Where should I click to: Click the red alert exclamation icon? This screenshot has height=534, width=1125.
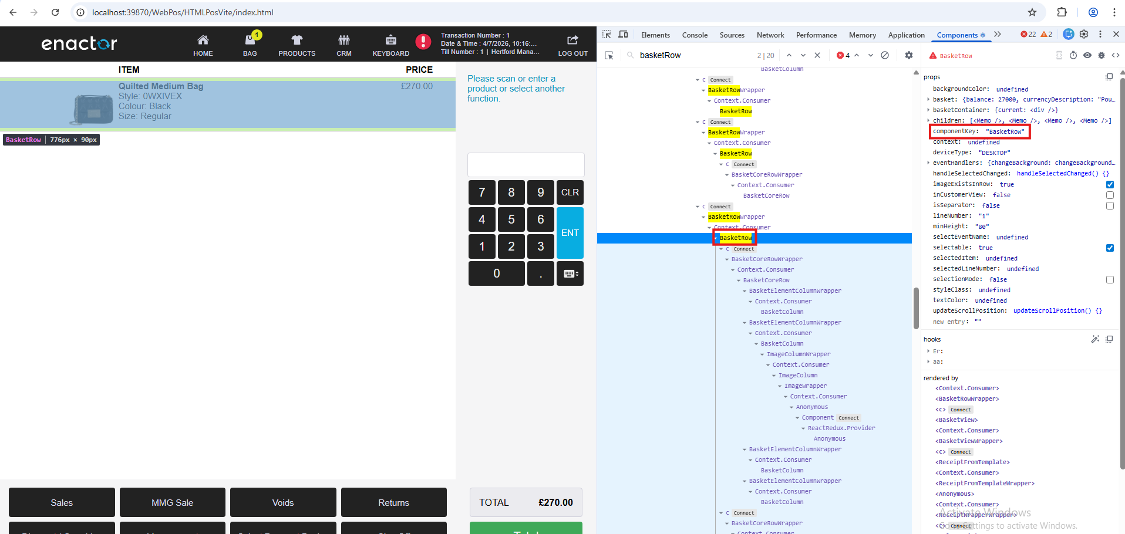(423, 42)
